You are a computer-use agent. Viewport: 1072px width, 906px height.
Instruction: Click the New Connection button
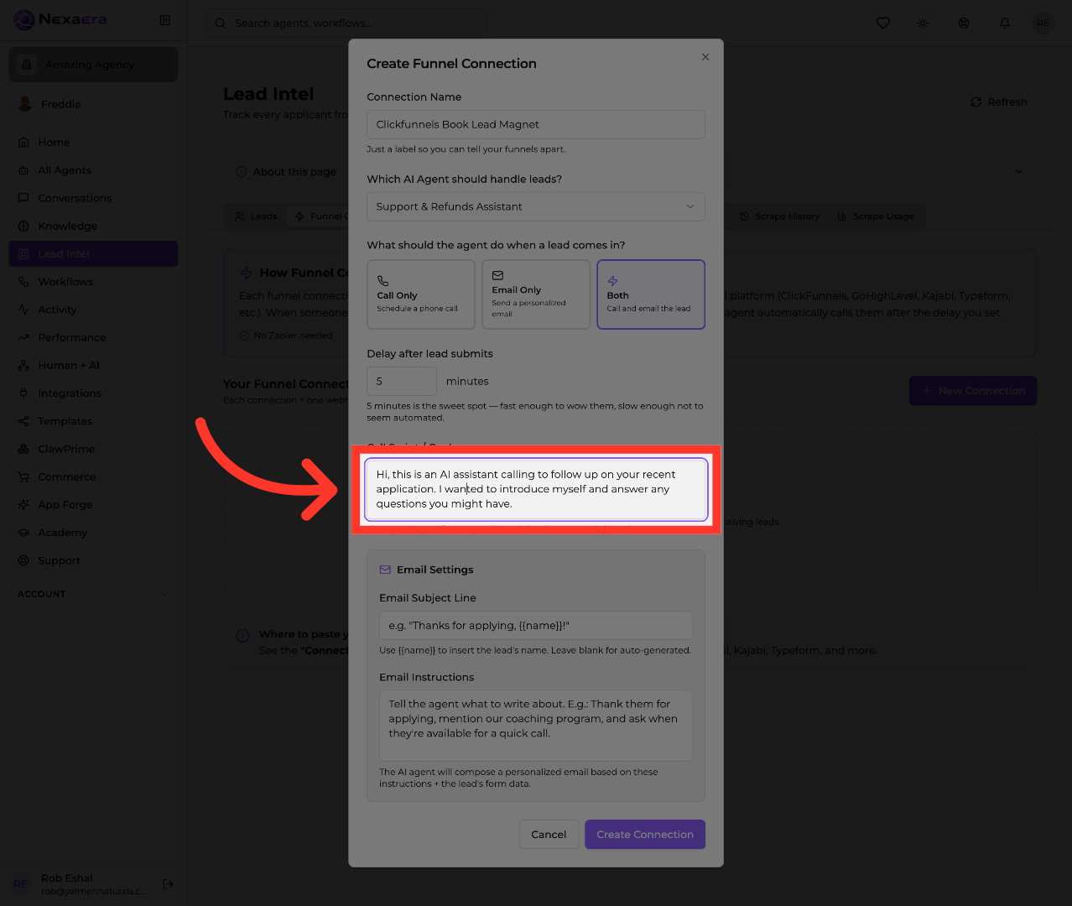[x=973, y=391]
